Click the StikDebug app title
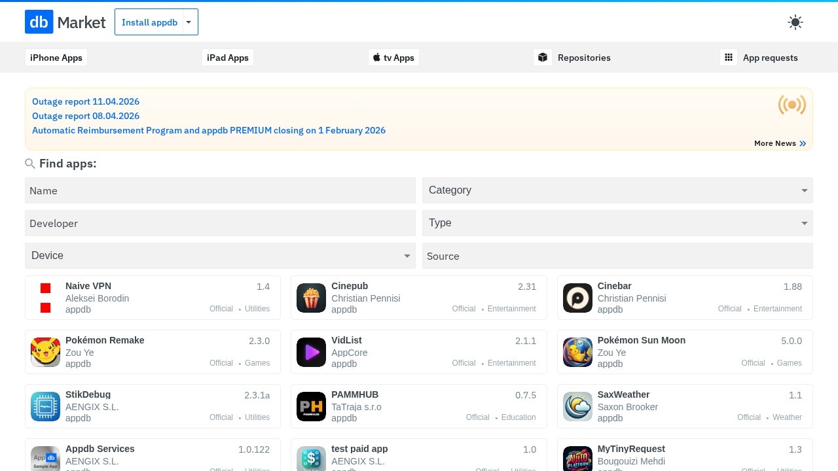This screenshot has width=838, height=471. coord(88,394)
